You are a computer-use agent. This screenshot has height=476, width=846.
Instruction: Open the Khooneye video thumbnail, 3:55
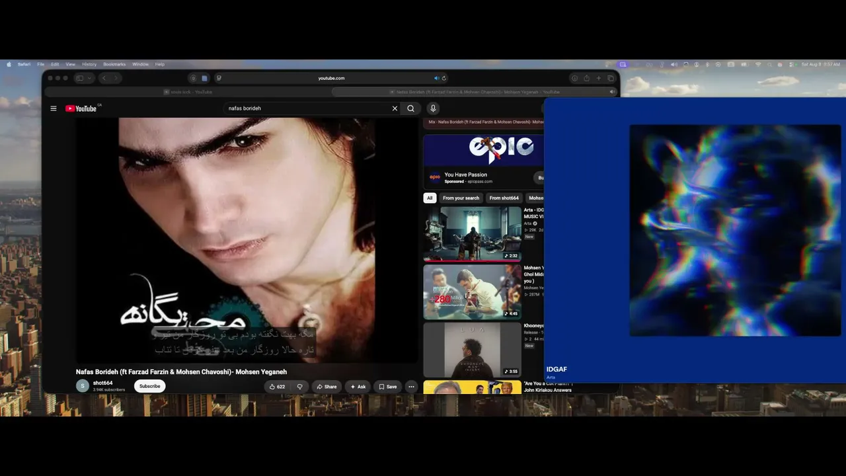pyautogui.click(x=473, y=350)
